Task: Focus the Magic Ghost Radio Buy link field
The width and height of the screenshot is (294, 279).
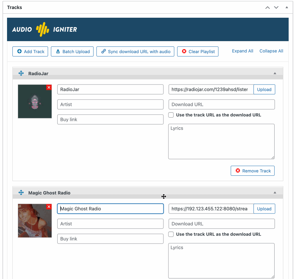Action: coord(110,239)
